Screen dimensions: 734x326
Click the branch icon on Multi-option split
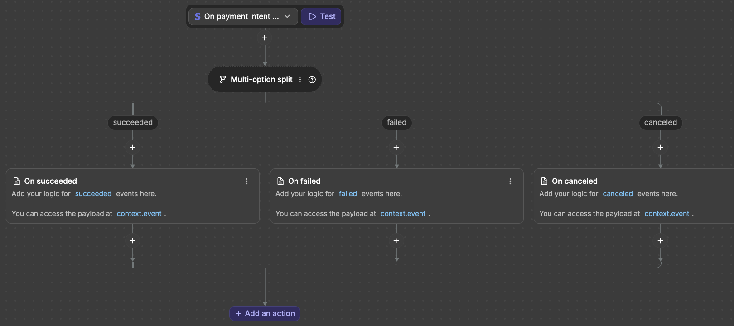coord(222,79)
